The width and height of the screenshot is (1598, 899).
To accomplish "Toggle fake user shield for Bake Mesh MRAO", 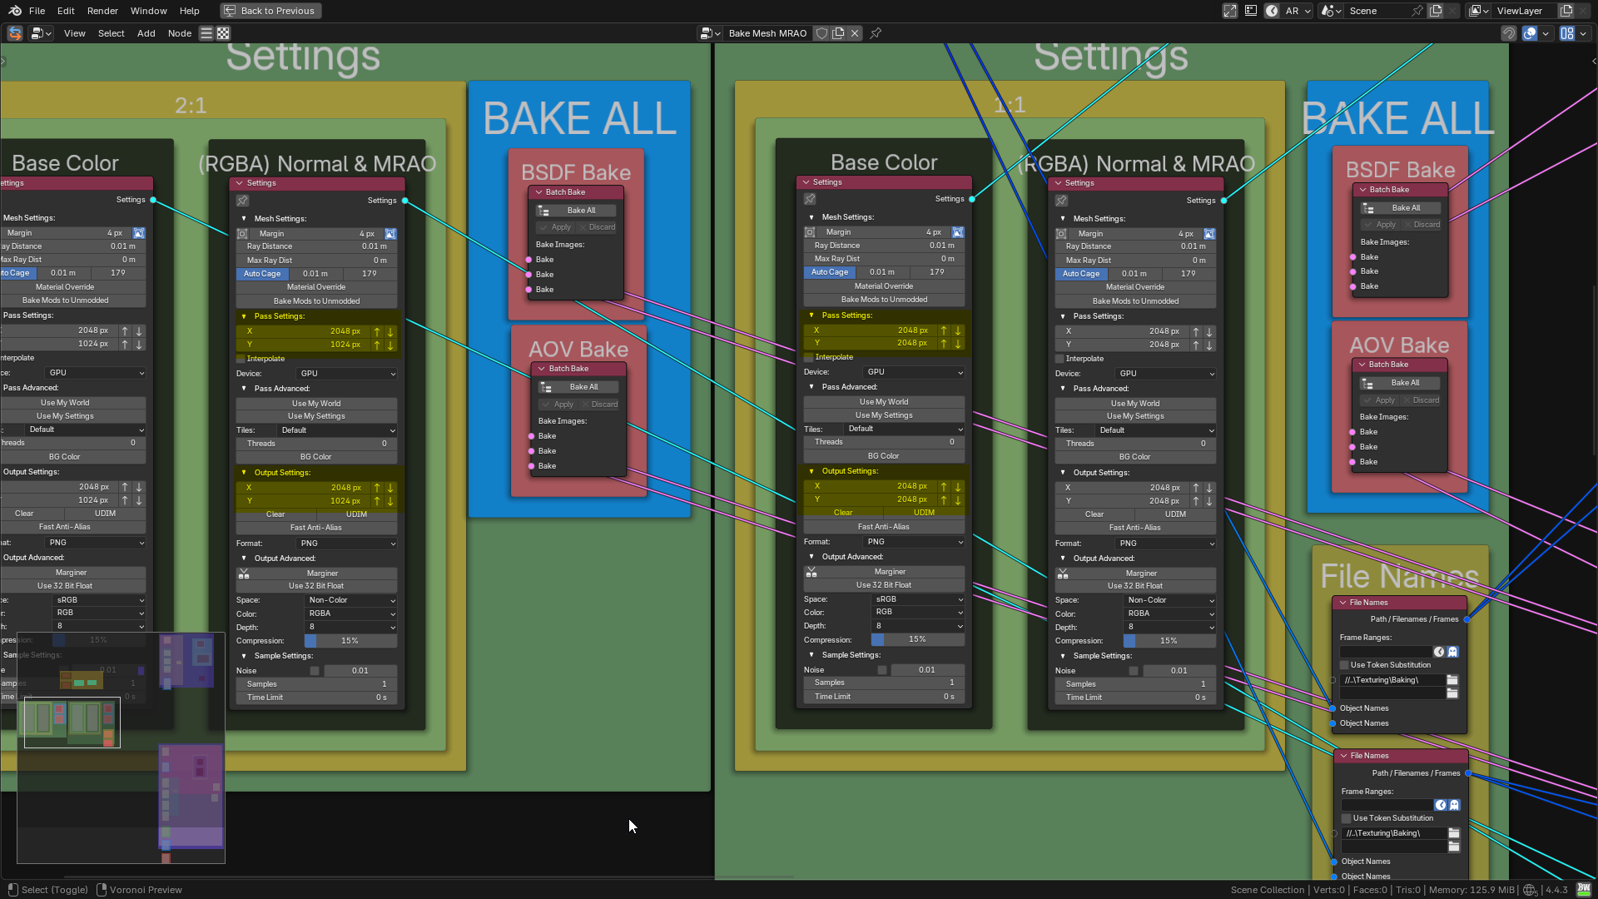I will point(822,33).
